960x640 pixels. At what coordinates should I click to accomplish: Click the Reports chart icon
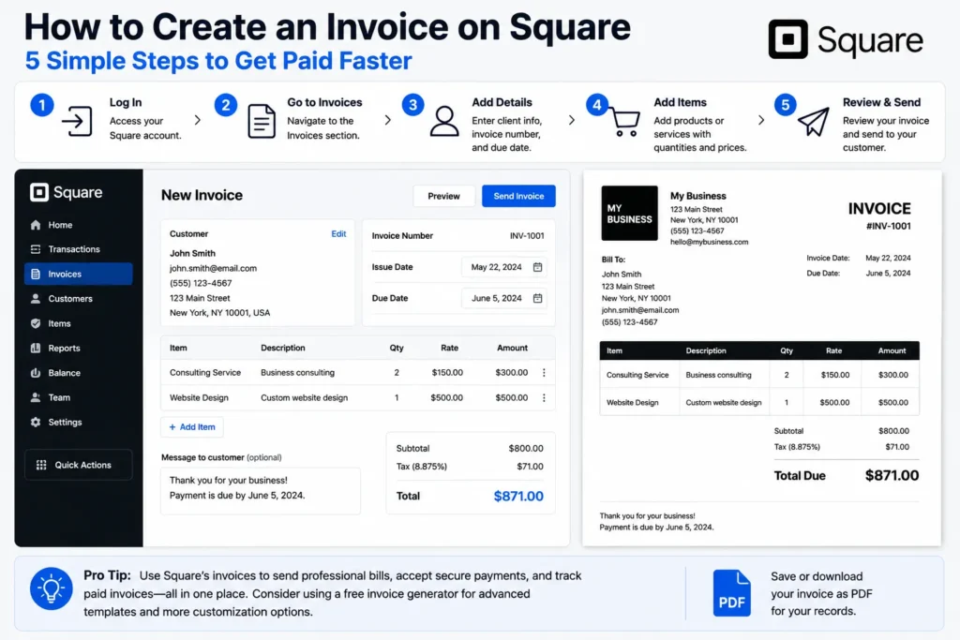coord(36,349)
